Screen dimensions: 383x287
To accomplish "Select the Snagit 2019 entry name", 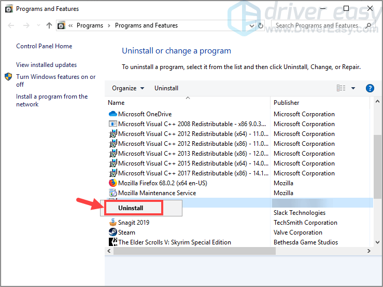I will 134,223.
